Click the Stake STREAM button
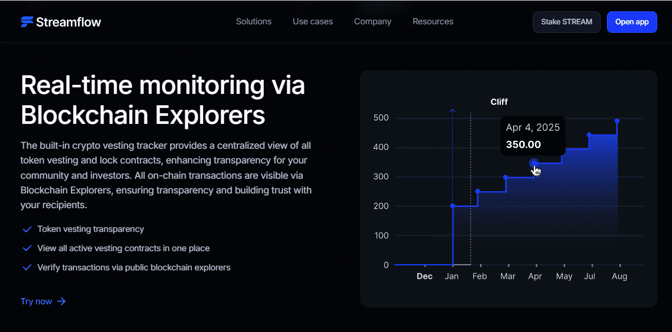 [567, 22]
